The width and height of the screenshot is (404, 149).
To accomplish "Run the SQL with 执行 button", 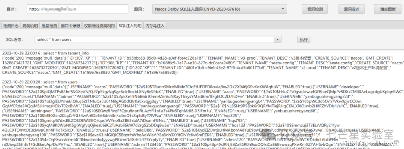I will coord(303,39).
